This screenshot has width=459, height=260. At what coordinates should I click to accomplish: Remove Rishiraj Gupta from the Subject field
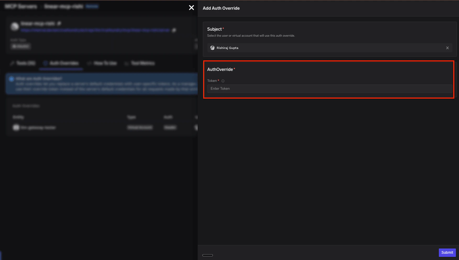click(447, 48)
